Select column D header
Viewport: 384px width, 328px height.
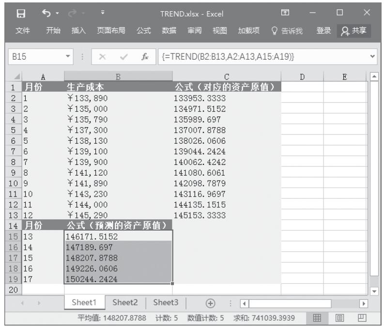coord(302,76)
